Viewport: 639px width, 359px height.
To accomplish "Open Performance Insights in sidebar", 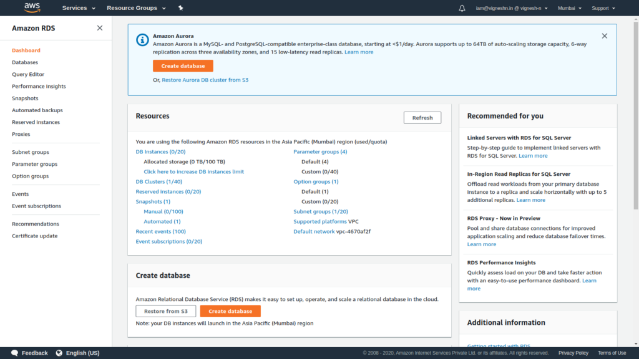I will pos(39,86).
